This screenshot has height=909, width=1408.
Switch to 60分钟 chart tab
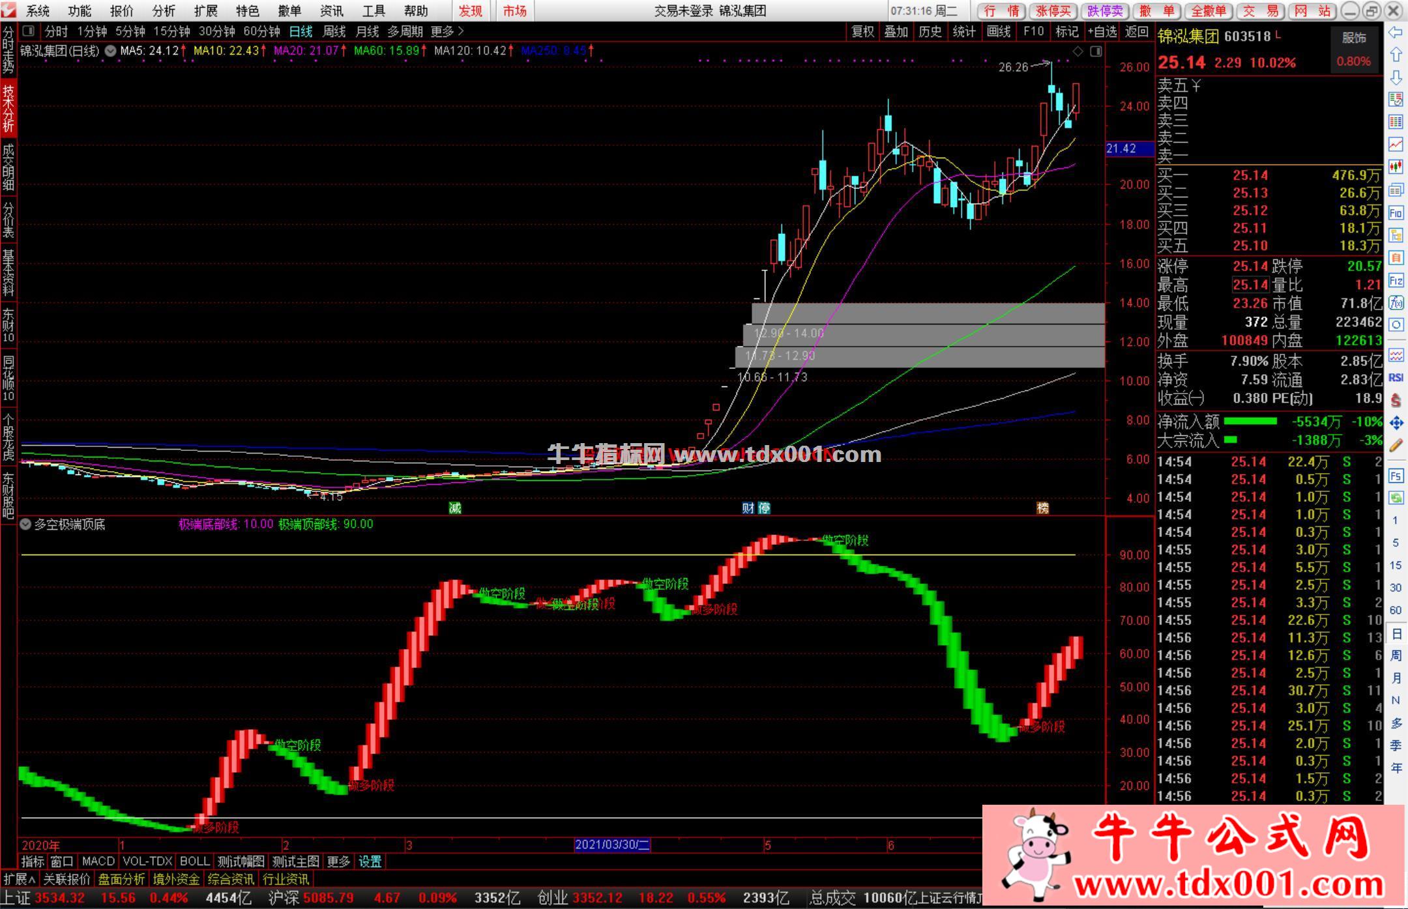pos(261,31)
